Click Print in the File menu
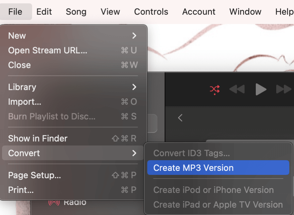The height and width of the screenshot is (215, 294). 21,190
